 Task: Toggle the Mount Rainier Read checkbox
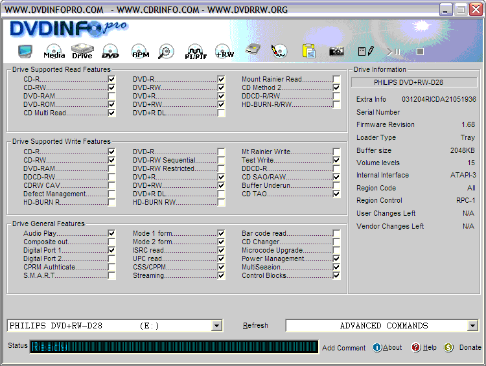[x=336, y=79]
